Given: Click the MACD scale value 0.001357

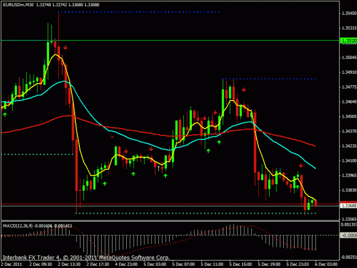Looking at the screenshot, I should pyautogui.click(x=348, y=225).
